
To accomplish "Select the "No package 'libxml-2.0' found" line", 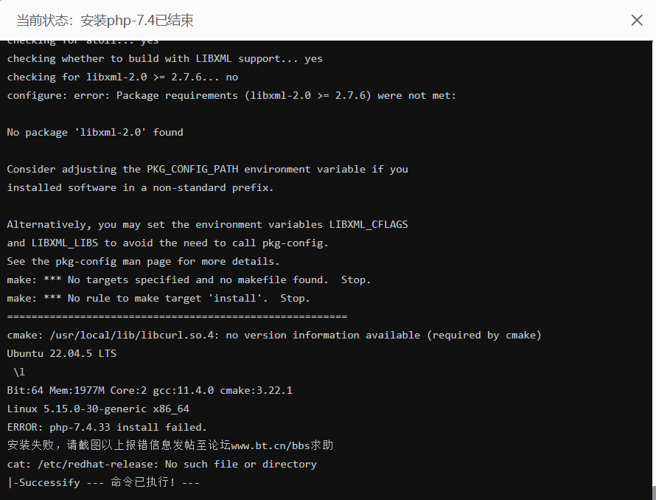I will [95, 133].
